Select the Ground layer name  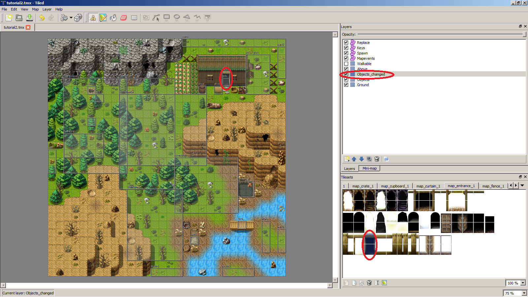pos(363,85)
